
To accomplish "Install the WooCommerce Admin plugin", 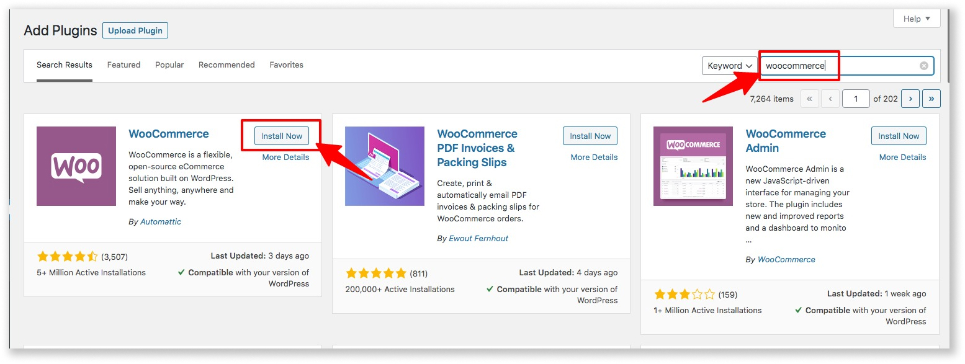I will 899,136.
